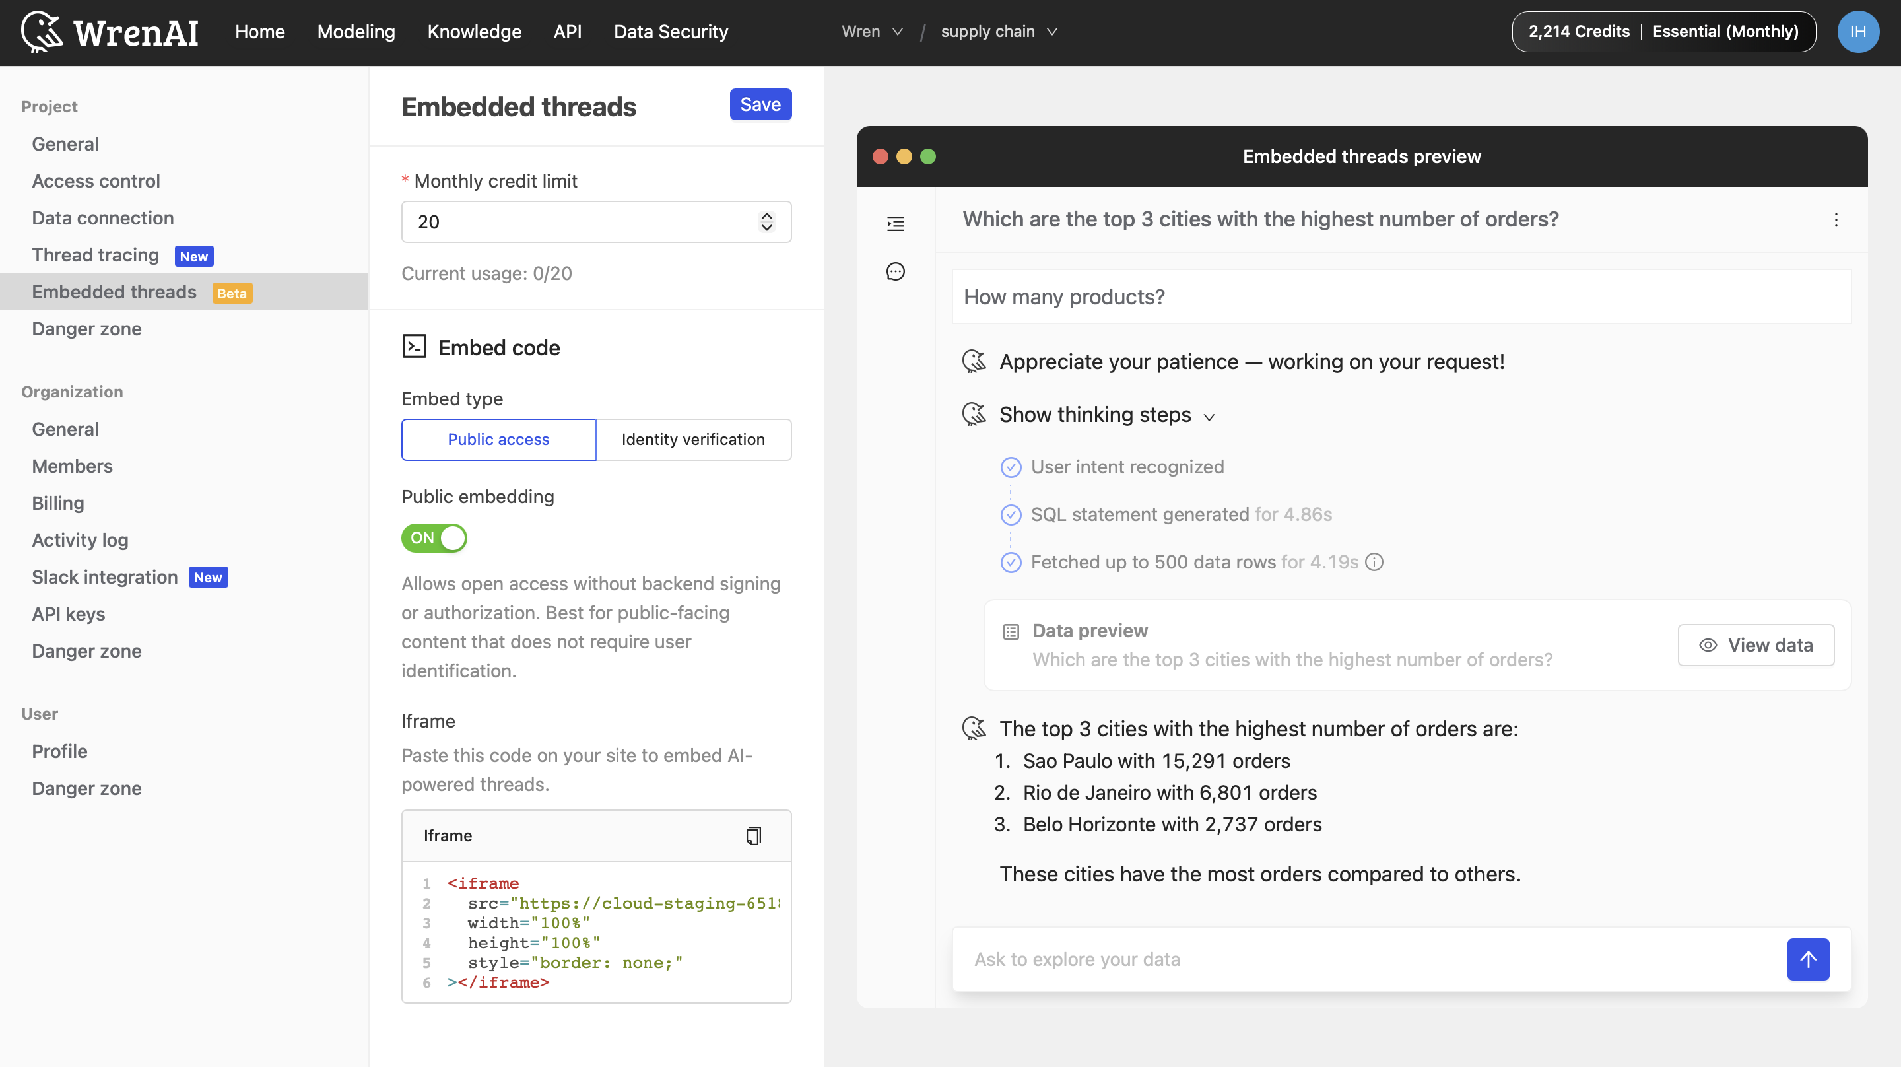Copy the Iframe embed code

pos(752,835)
